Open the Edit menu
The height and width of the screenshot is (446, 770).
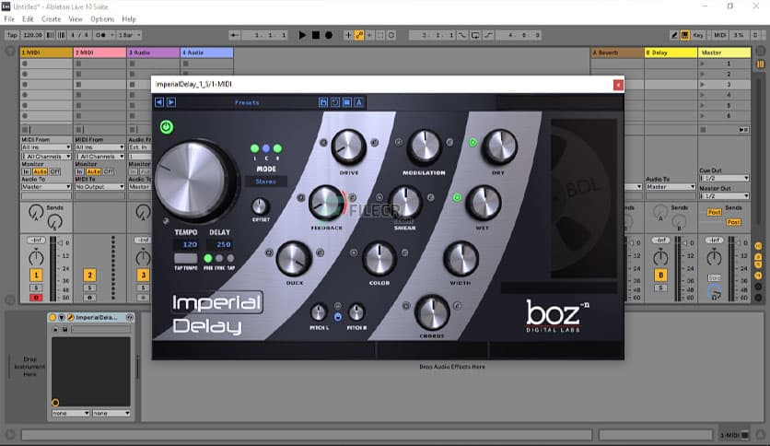point(28,19)
